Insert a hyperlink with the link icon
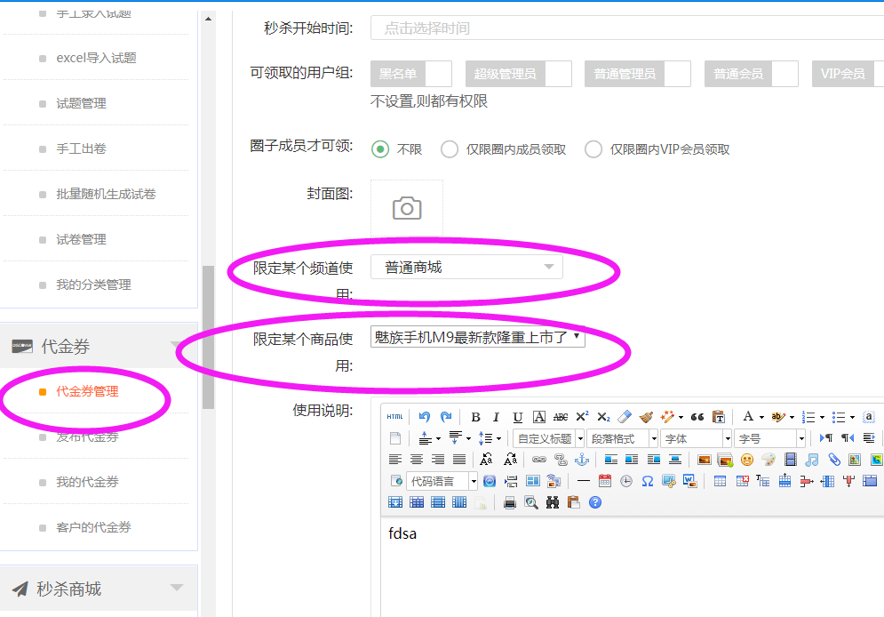Screen dimensions: 884x617 coord(538,460)
